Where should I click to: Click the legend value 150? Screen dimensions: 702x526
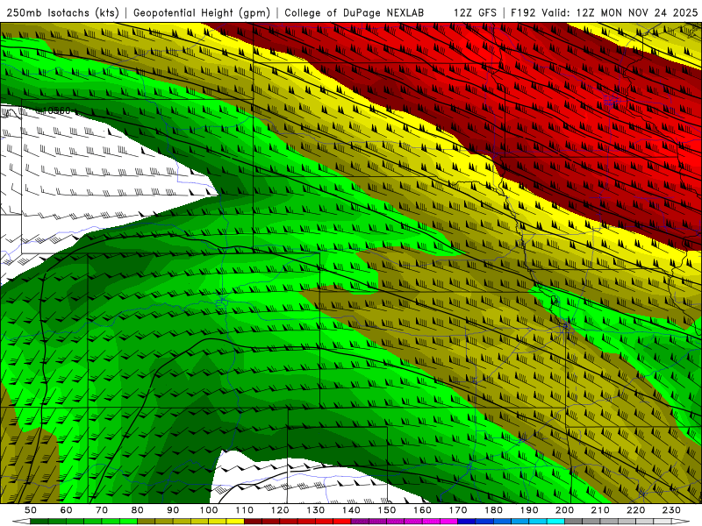tap(387, 510)
